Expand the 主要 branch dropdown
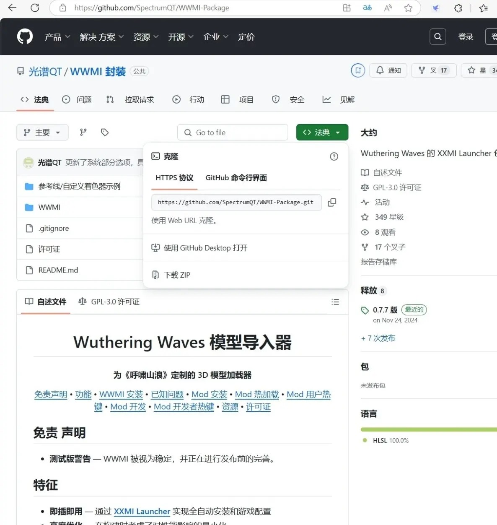The image size is (497, 525). click(42, 133)
